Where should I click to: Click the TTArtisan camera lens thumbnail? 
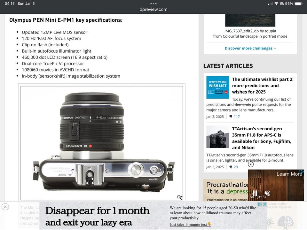pos(217,137)
